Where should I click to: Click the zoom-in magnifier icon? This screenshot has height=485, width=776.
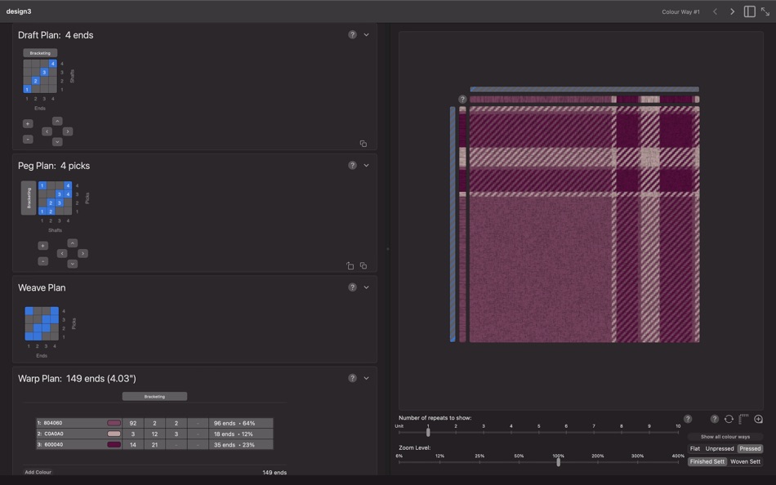[758, 419]
